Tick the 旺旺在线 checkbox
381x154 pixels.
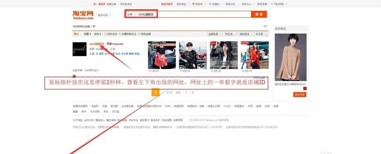(105, 34)
